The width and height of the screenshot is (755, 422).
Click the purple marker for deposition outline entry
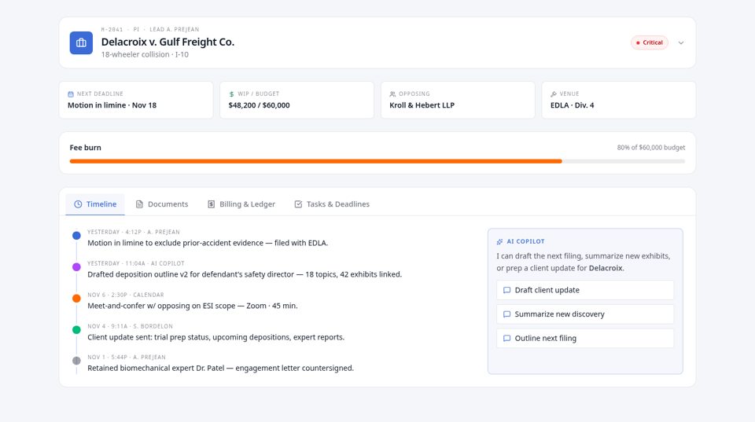tap(76, 267)
